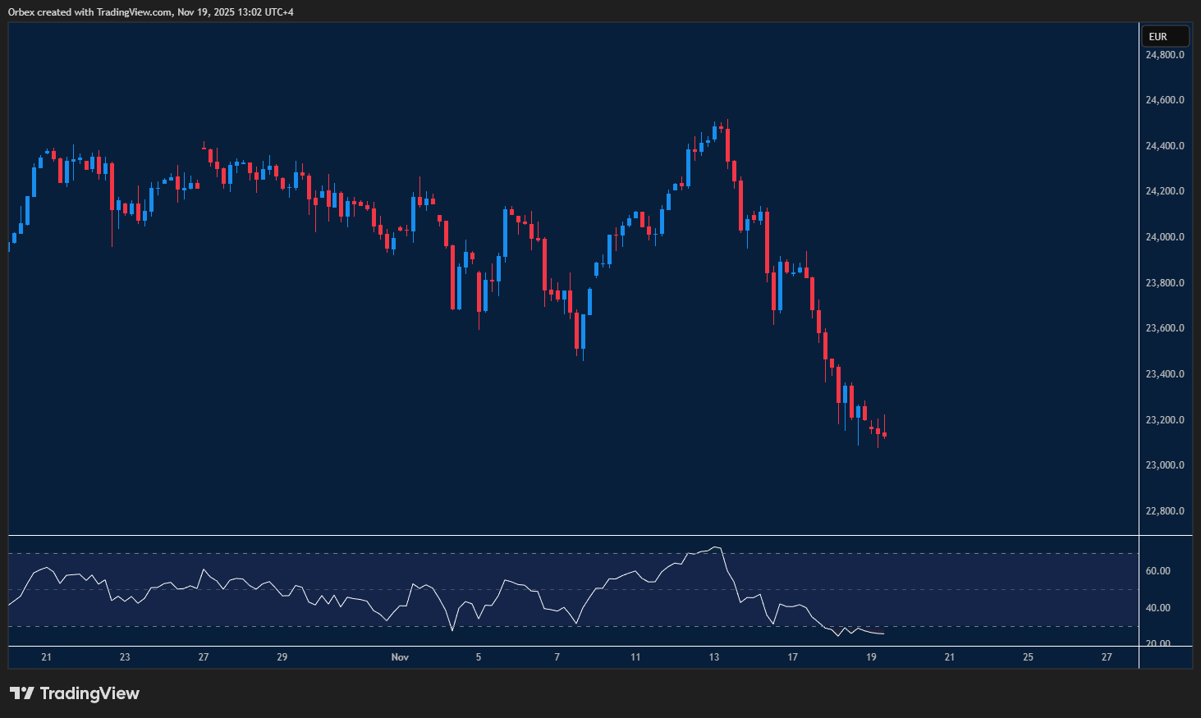Select the Nov label on time axis
The width and height of the screenshot is (1201, 718).
[x=400, y=656]
